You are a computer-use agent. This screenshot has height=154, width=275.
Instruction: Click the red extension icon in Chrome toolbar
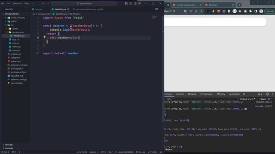coord(219,12)
